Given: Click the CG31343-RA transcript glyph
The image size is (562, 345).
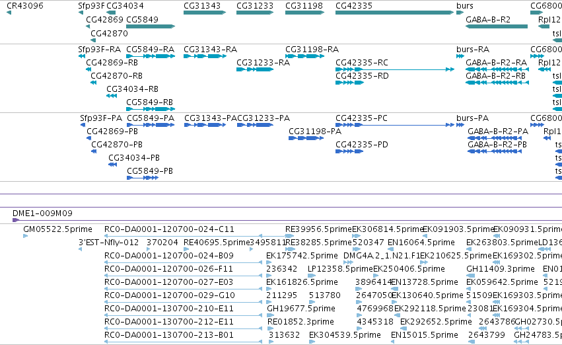Looking at the screenshot, I should (x=205, y=56).
